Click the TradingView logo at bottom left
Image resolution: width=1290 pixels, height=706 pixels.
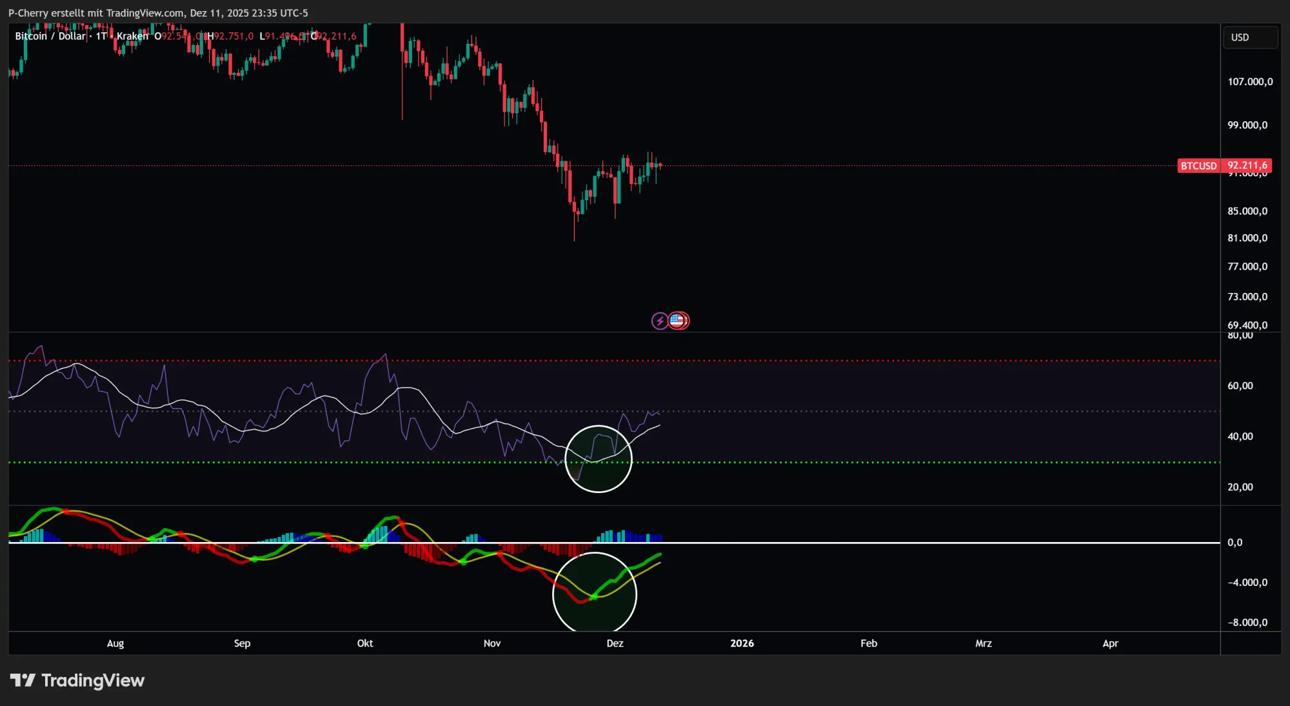[77, 680]
